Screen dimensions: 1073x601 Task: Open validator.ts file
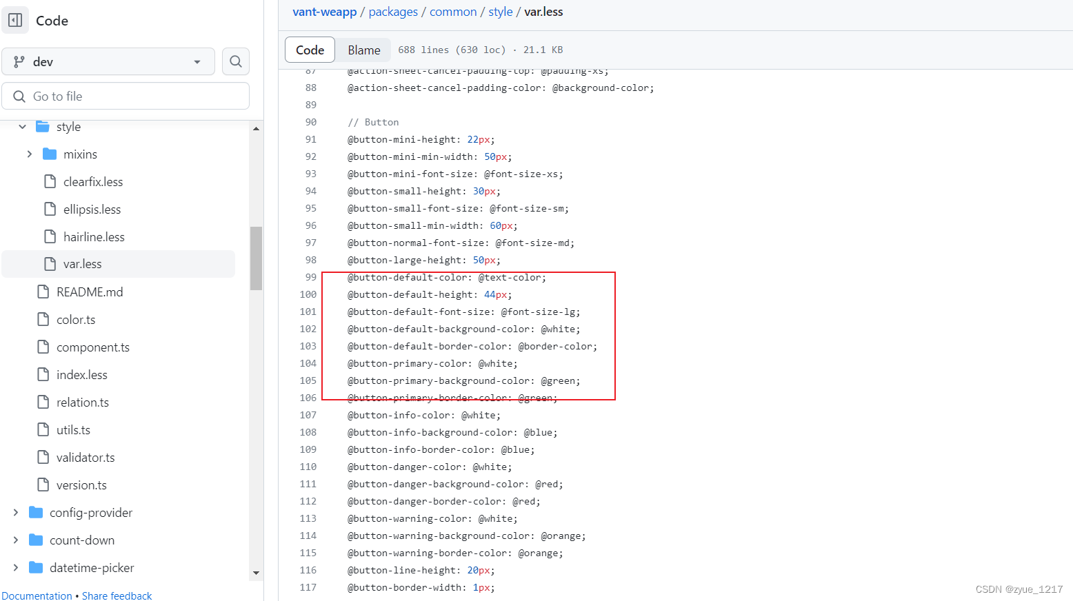(x=86, y=458)
